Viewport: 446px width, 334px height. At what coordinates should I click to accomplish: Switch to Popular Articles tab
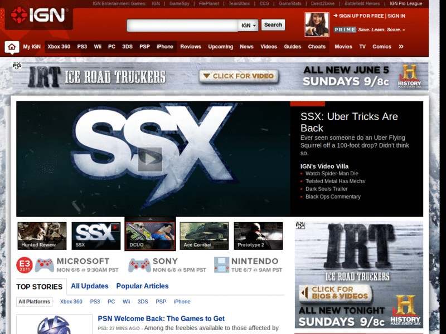point(142,286)
